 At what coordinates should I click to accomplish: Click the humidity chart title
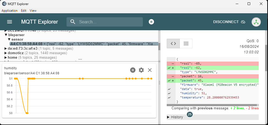[x=11, y=68]
